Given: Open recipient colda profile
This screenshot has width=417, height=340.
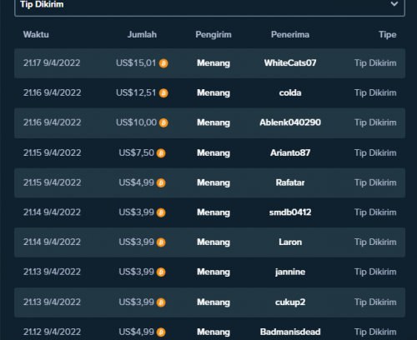Looking at the screenshot, I should click(x=290, y=92).
